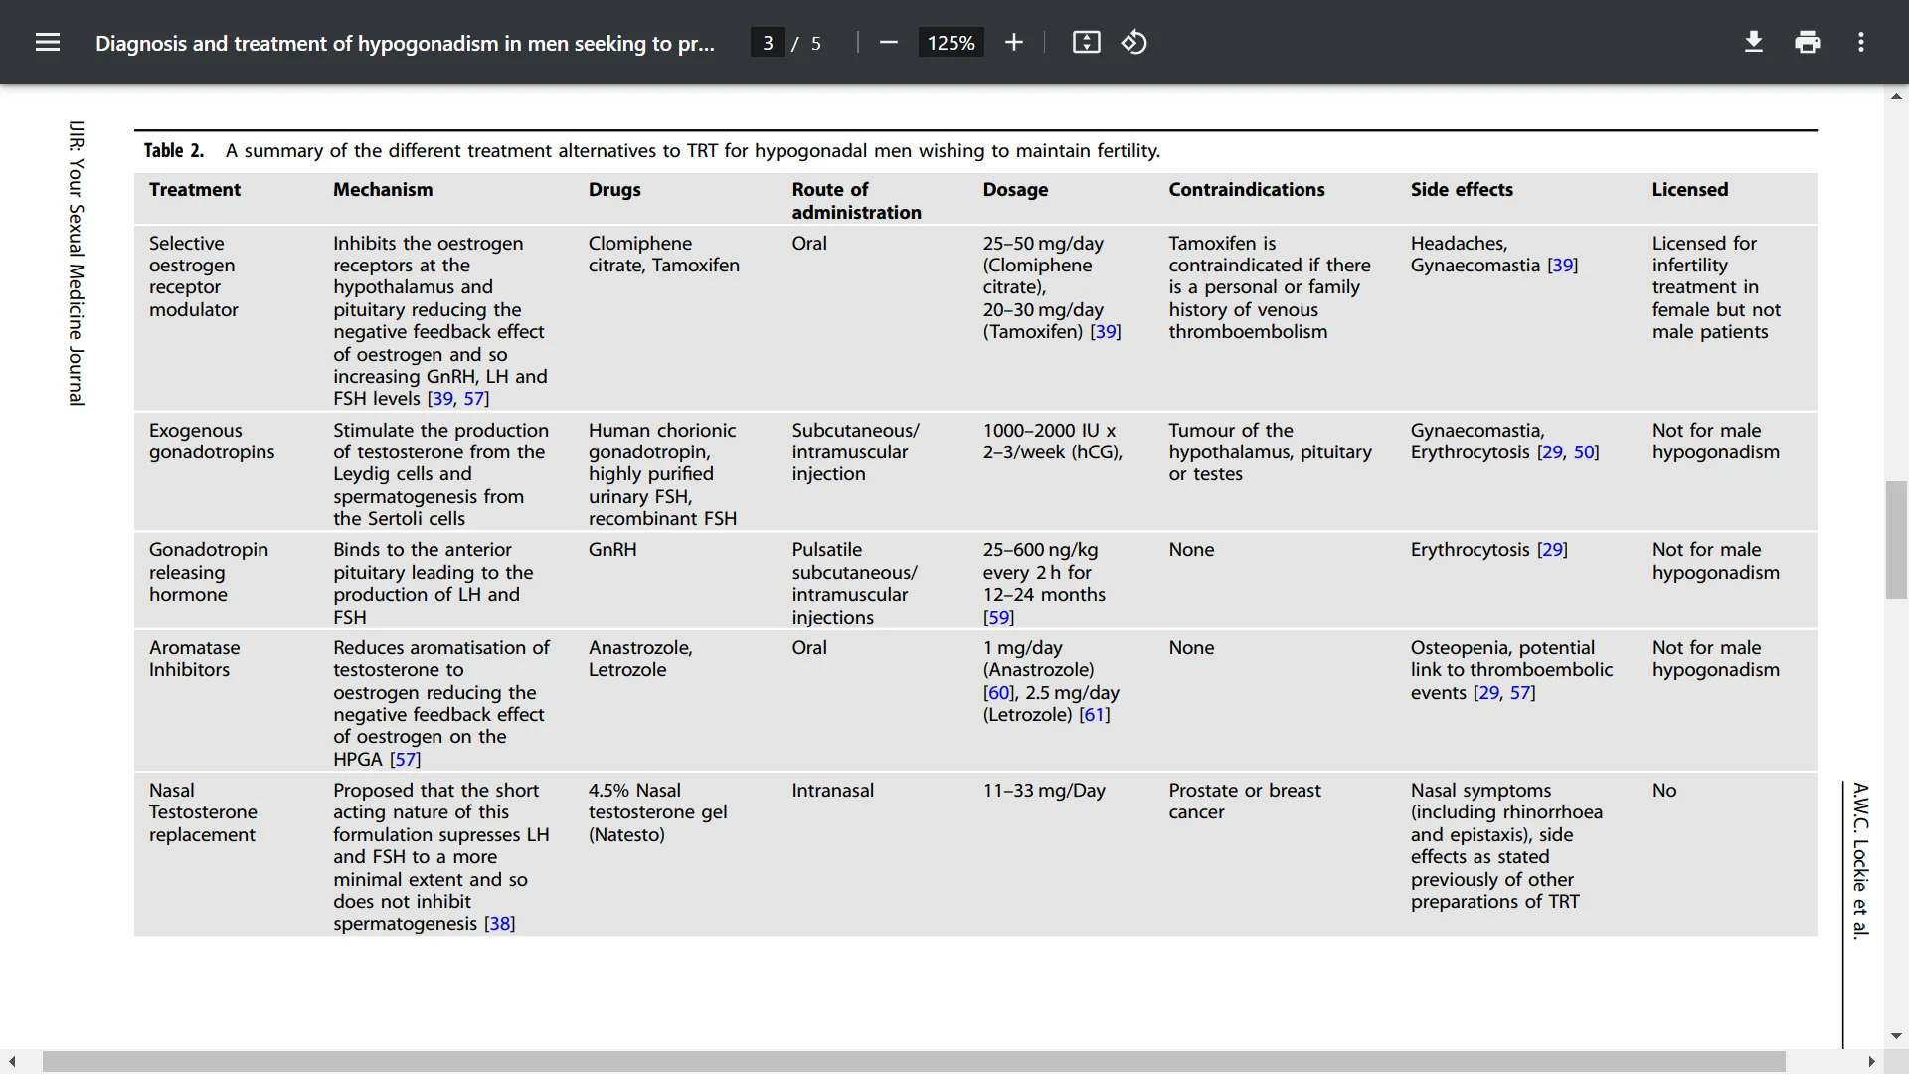The image size is (1909, 1074).
Task: Open the more actions three-dot menu
Action: point(1861,43)
